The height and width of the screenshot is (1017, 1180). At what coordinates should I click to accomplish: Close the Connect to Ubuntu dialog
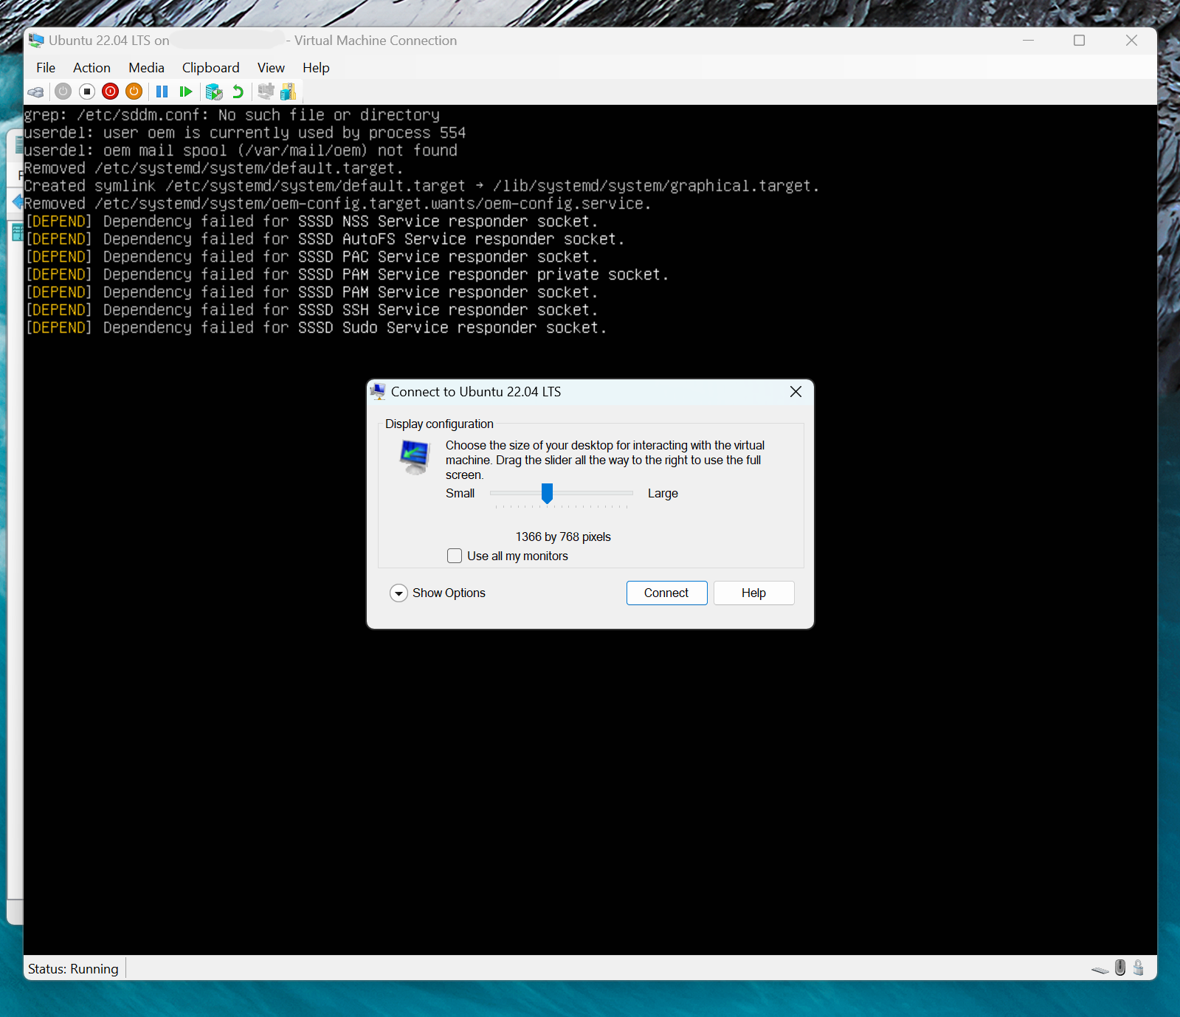click(796, 392)
